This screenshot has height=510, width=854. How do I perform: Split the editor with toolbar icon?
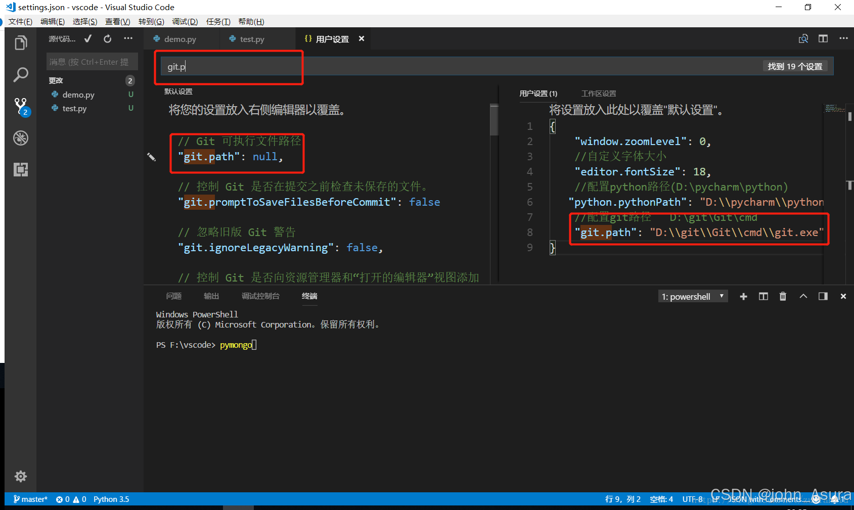point(823,39)
